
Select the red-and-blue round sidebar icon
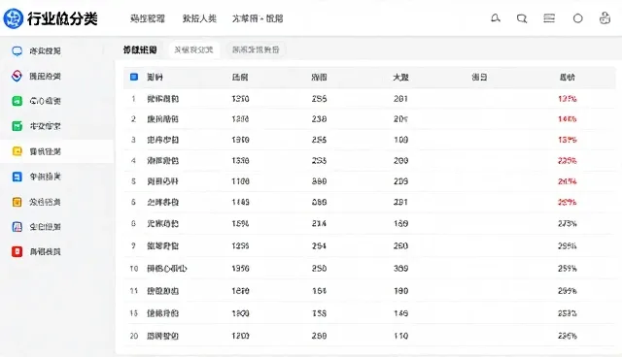(17, 76)
